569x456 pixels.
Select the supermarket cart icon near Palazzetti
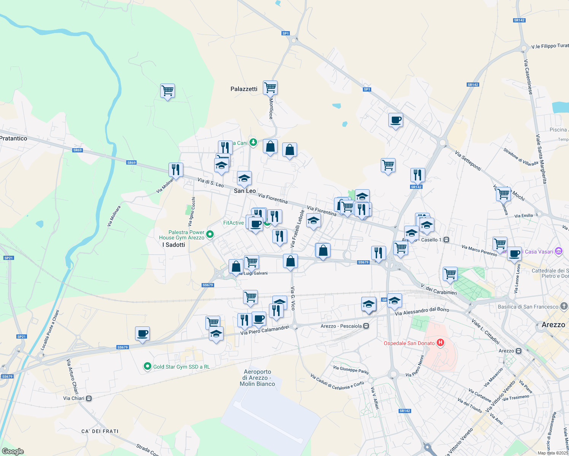click(x=270, y=88)
